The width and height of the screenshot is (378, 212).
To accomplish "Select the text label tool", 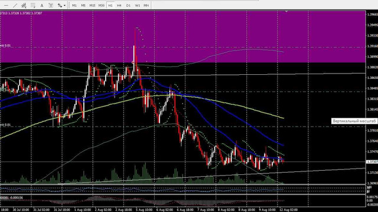I will (x=51, y=5).
